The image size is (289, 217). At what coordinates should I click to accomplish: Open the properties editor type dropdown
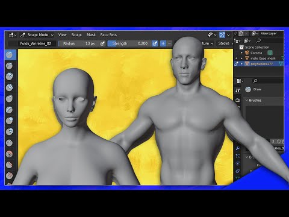[240, 81]
